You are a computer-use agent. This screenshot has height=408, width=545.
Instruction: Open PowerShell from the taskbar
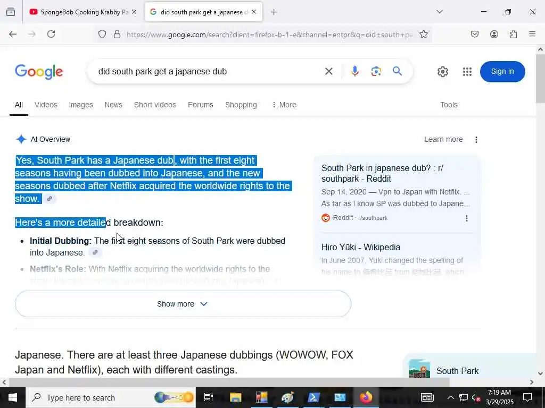click(x=313, y=397)
